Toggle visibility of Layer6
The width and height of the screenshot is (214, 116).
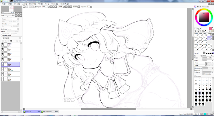2,44
